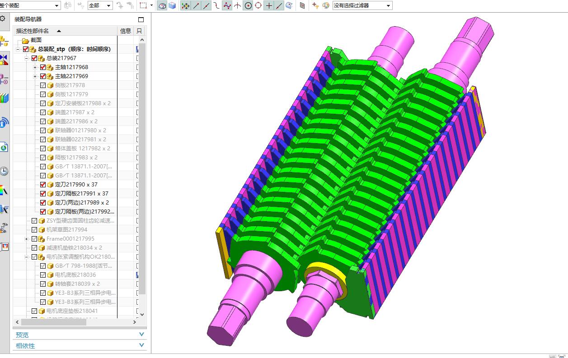Sort by the 描述性部件名 column header
Image resolution: width=568 pixels, height=358 pixels.
(66, 31)
